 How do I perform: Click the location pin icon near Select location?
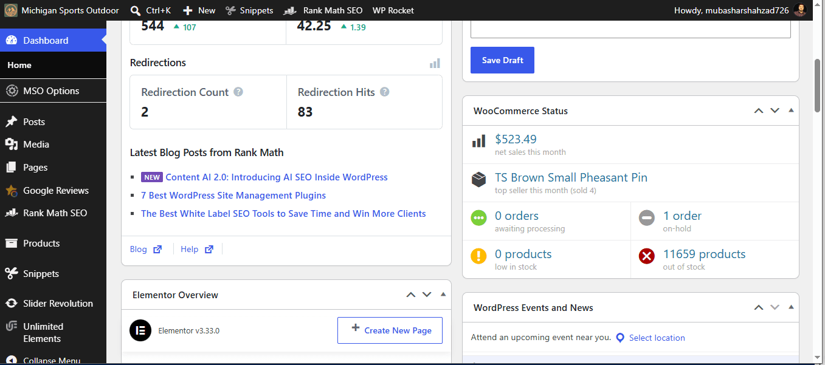[620, 338]
